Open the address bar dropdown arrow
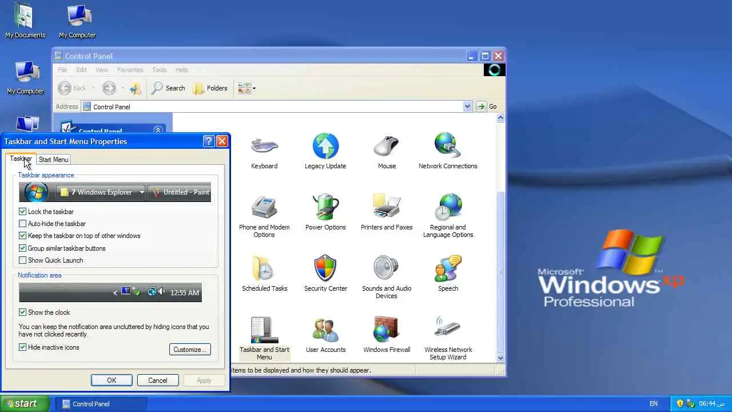This screenshot has height=412, width=732. coord(467,106)
